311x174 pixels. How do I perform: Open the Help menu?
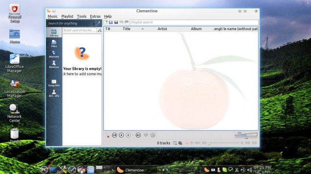108,17
